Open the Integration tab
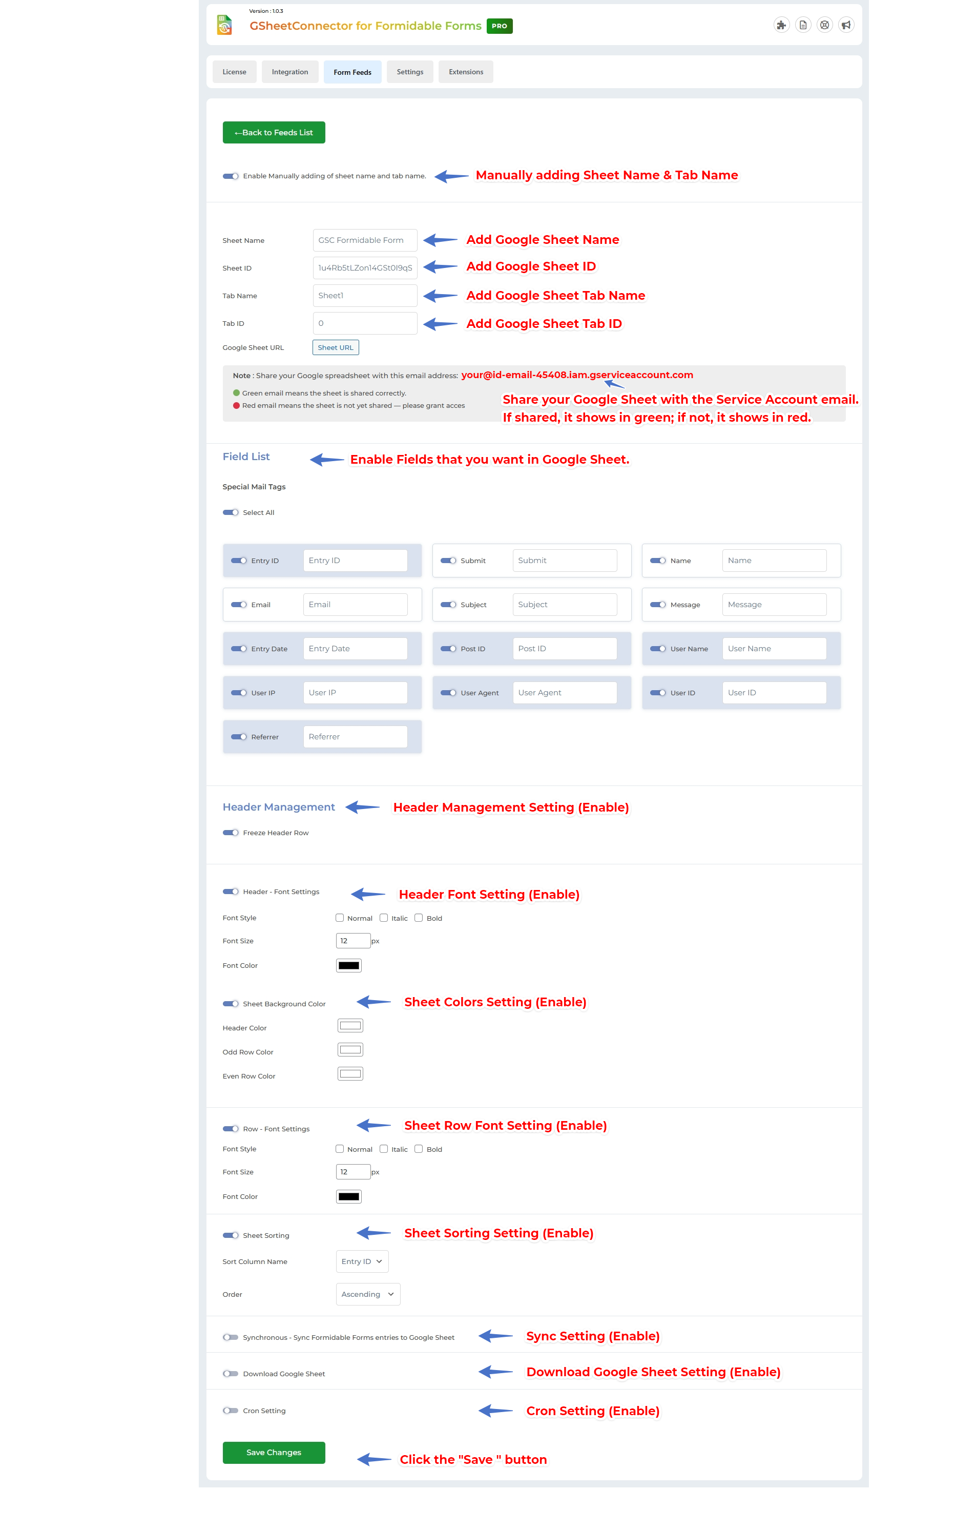976x1533 pixels. click(289, 71)
